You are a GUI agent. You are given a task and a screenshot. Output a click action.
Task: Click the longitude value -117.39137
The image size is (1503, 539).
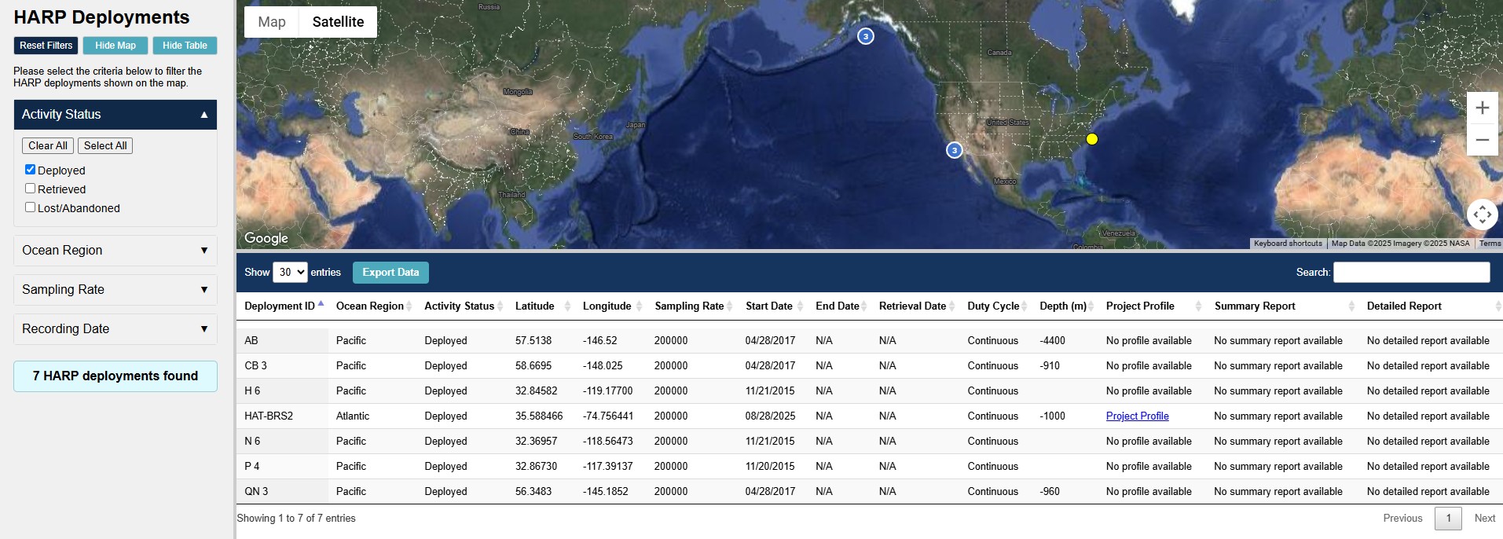[x=607, y=467]
